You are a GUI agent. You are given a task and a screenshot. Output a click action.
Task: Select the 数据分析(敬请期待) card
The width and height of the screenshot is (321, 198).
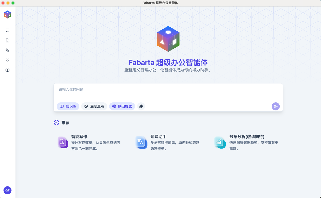click(x=253, y=142)
